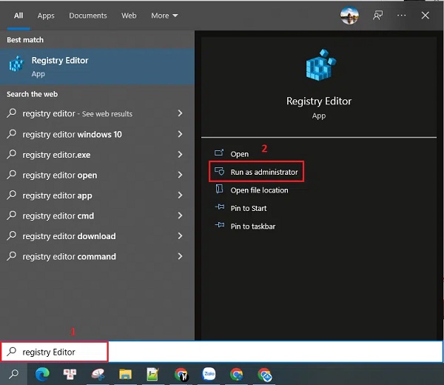Switch to the Documents search tab
444x385 pixels.
(x=88, y=16)
